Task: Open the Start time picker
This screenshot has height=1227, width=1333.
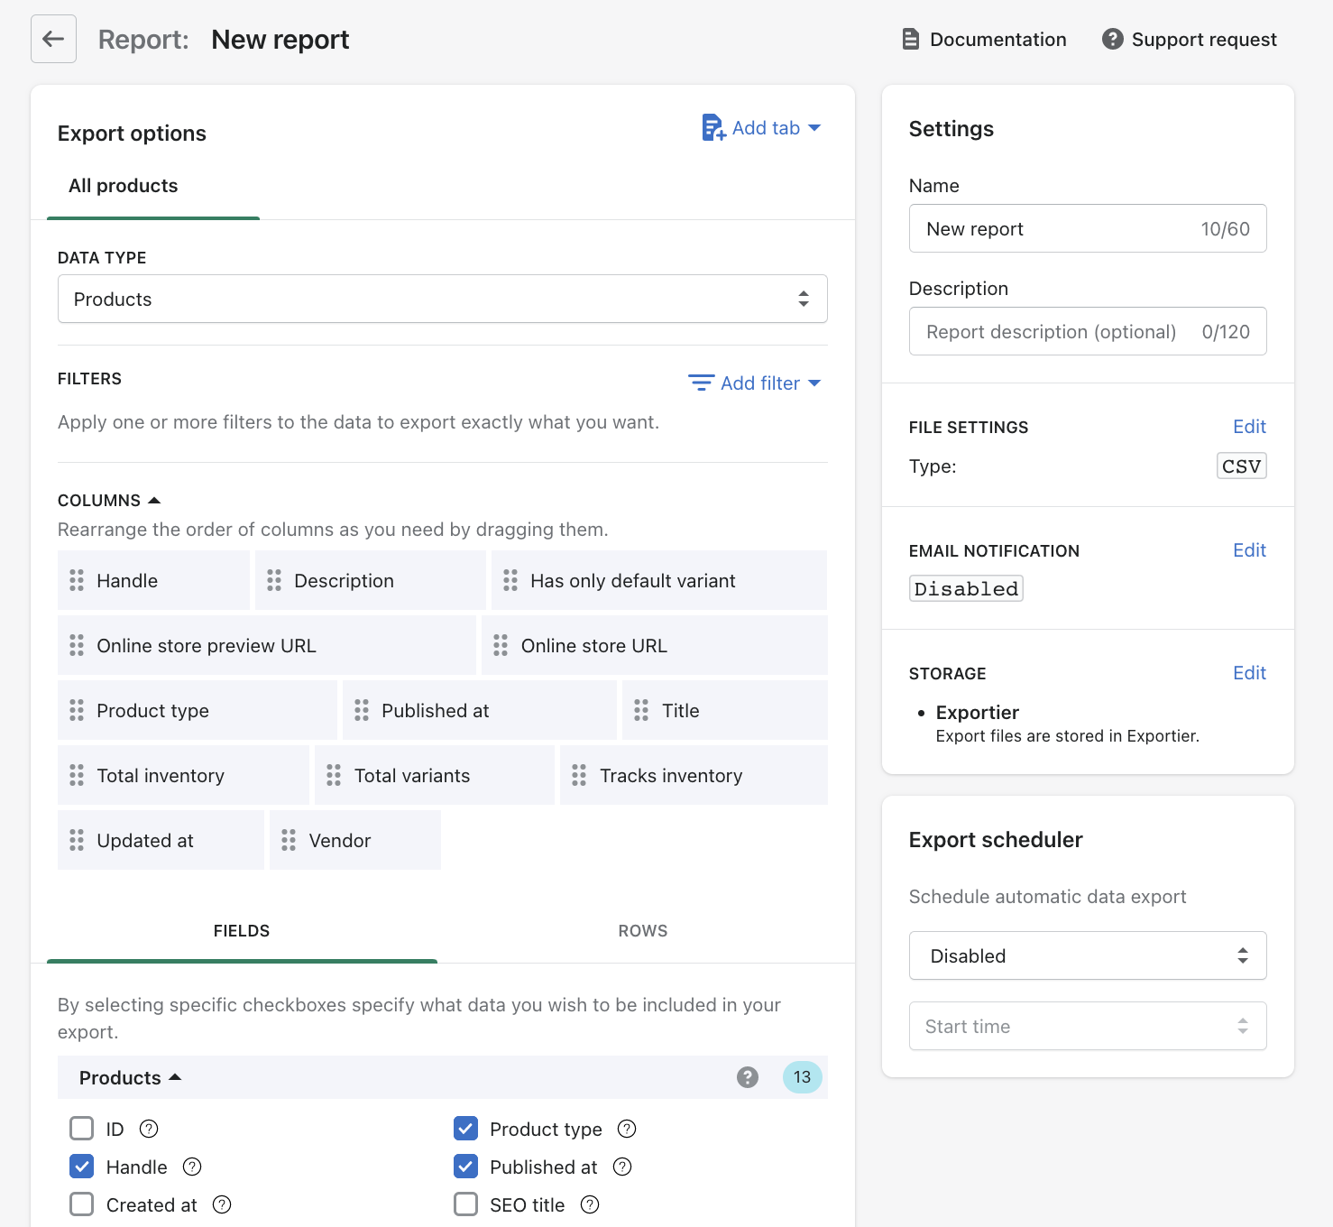Action: pyautogui.click(x=1087, y=1026)
